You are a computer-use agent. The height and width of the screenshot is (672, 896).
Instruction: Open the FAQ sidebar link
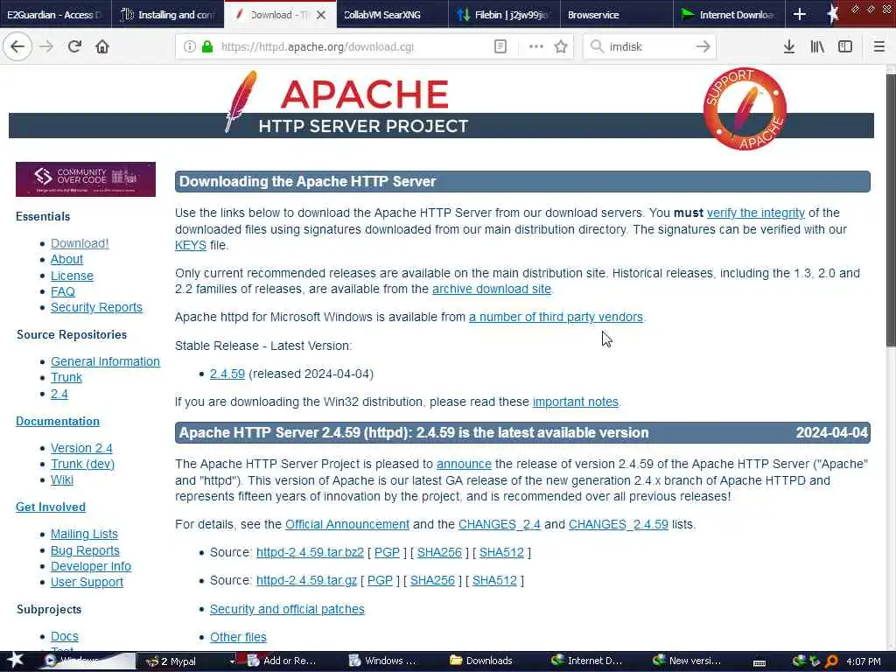tap(63, 291)
